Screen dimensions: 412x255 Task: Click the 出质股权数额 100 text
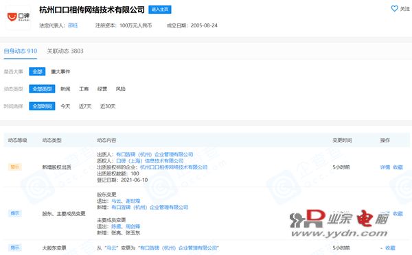coord(118,173)
